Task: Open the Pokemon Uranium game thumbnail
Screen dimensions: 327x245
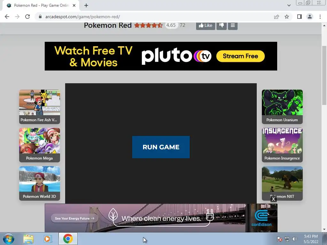Action: (x=282, y=107)
